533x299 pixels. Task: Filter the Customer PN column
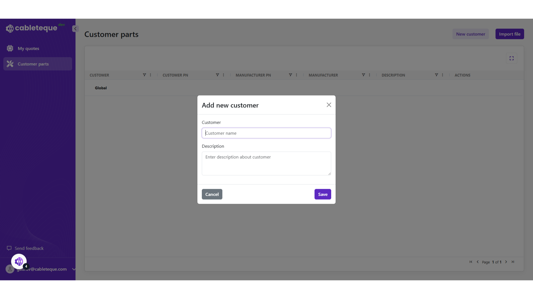coord(218,75)
